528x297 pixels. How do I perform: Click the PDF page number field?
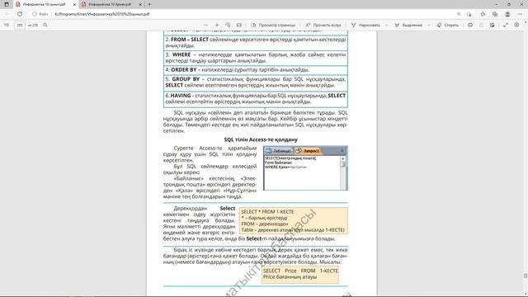[x=20, y=25]
